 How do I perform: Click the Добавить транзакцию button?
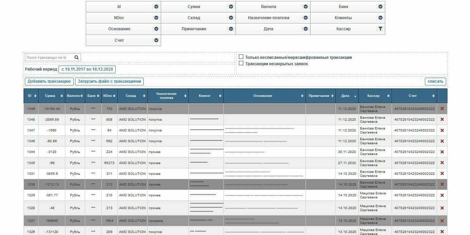(x=49, y=81)
